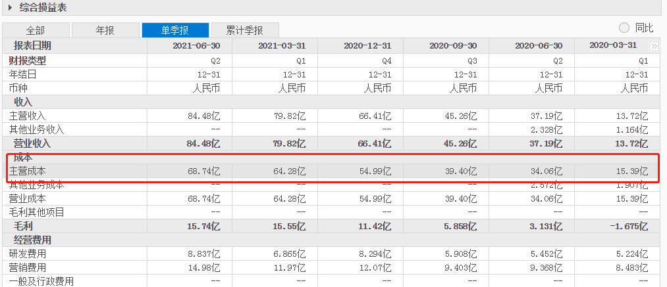
Task: Switch to the 年报 tab
Action: (x=105, y=30)
